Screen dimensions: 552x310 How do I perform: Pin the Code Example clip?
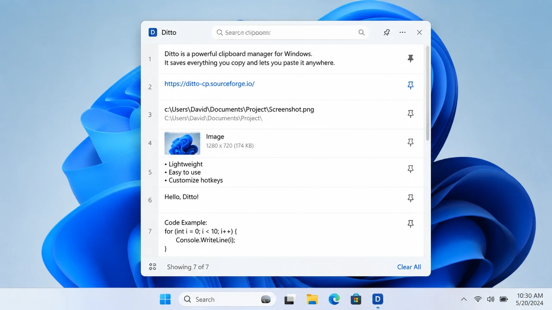click(x=411, y=224)
